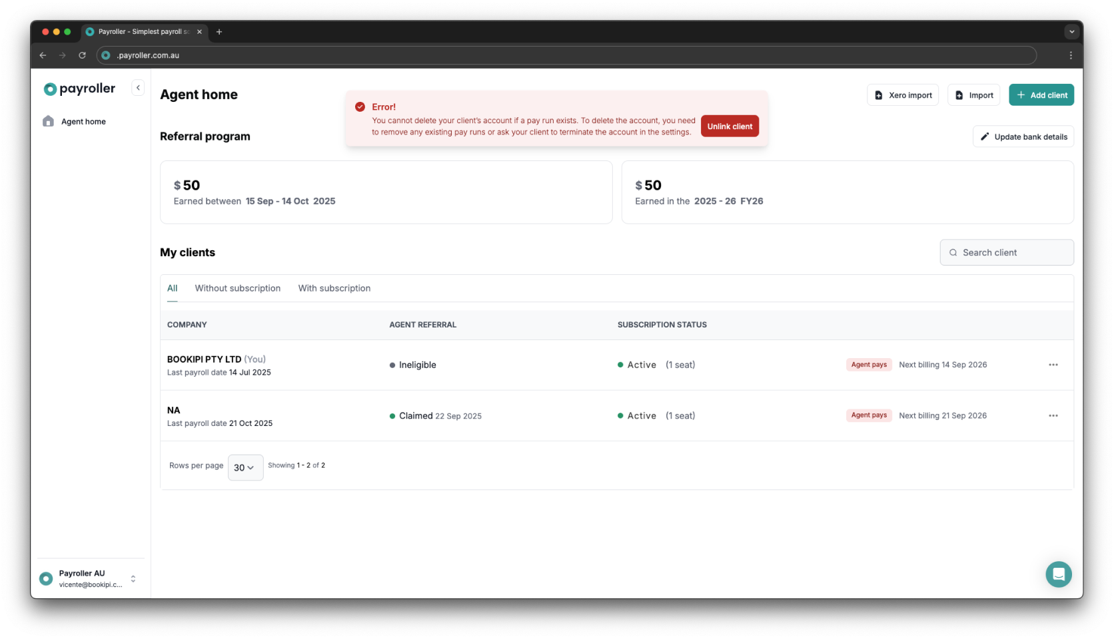Open the chat support widget
Viewport: 1114px width, 639px height.
pos(1059,574)
